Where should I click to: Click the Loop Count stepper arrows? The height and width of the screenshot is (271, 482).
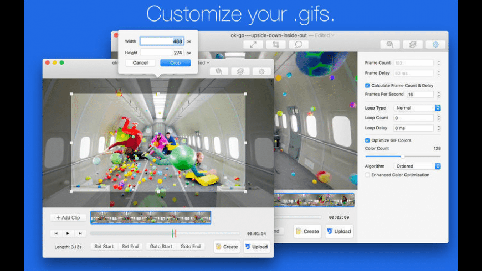point(439,118)
